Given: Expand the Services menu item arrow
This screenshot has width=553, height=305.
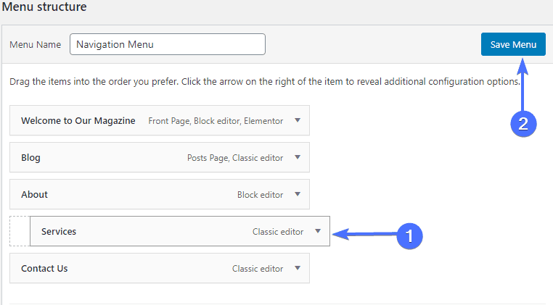Looking at the screenshot, I should pos(318,231).
